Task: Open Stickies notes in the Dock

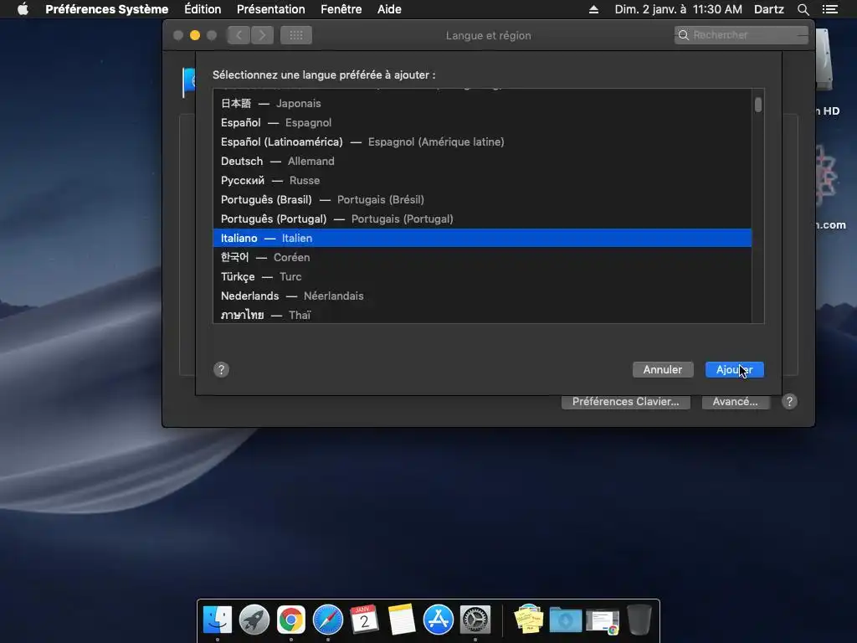Action: tap(529, 620)
